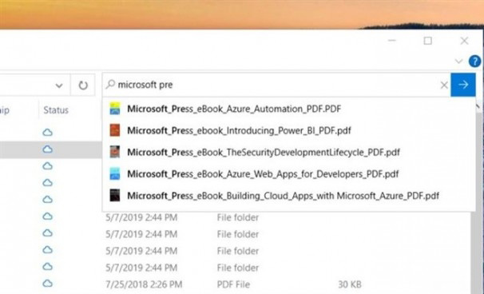
Task: Minimize the File Explorer window
Action: click(392, 41)
